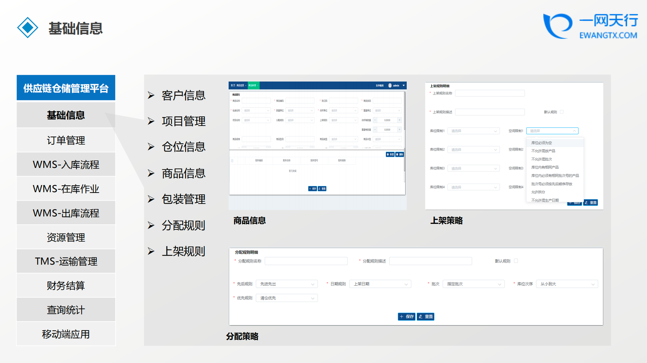647x363 pixels.
Task: Check the select-all checkbox in 配件 table header
Action: [x=232, y=160]
